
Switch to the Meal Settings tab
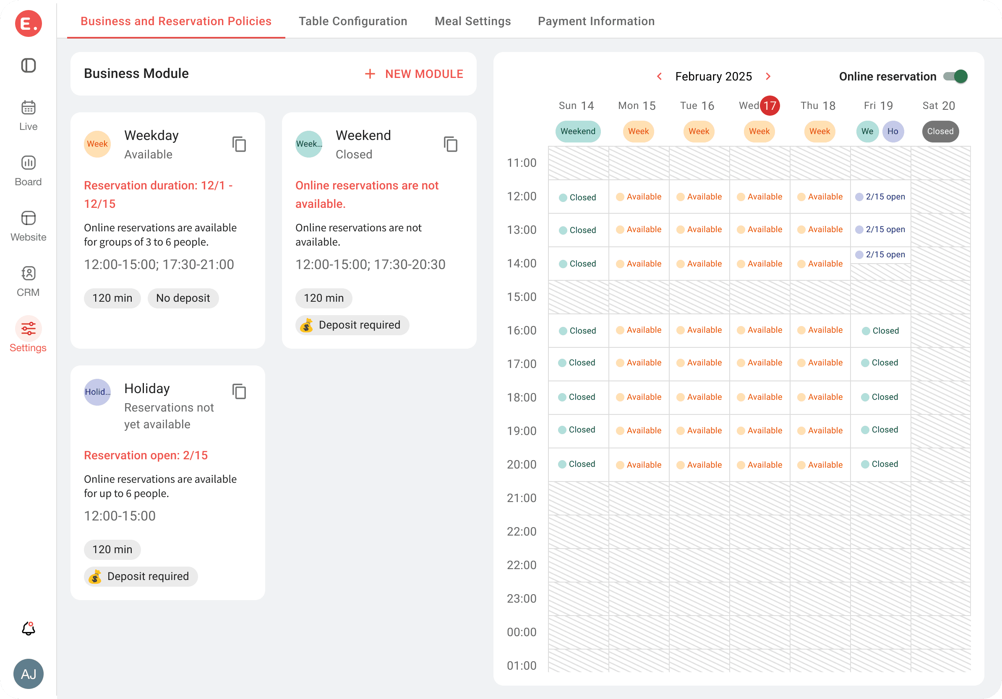(472, 21)
